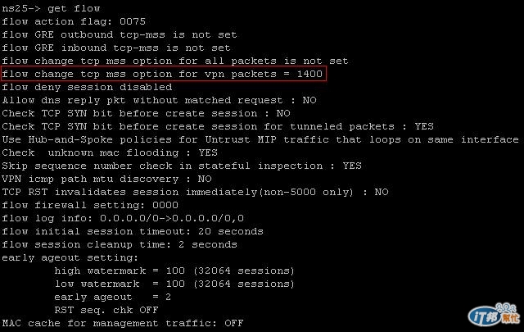
Task: Click the MAC cache for management traffic line
Action: 123,323
